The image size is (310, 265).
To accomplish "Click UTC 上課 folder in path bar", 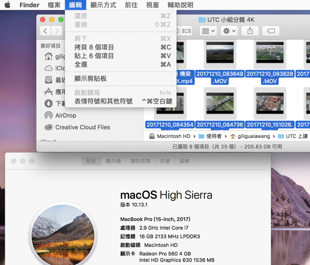I will pos(293,136).
